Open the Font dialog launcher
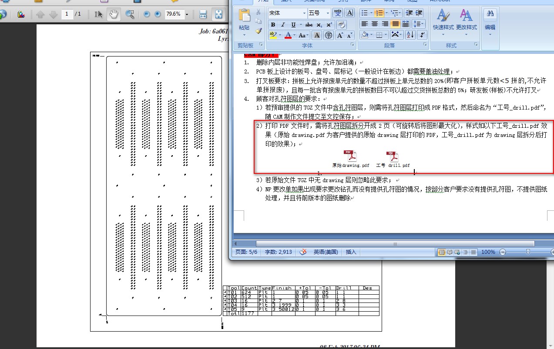 tap(353, 45)
